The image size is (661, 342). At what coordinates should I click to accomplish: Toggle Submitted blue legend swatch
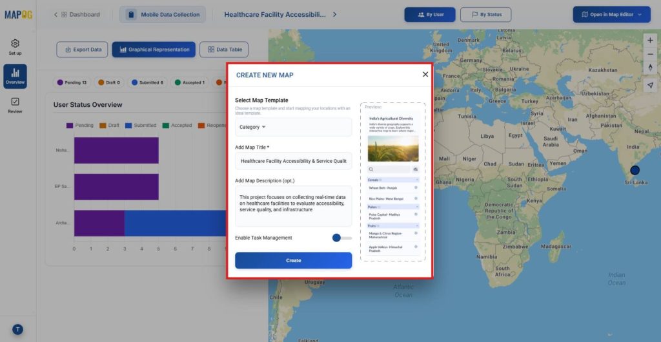(x=128, y=126)
